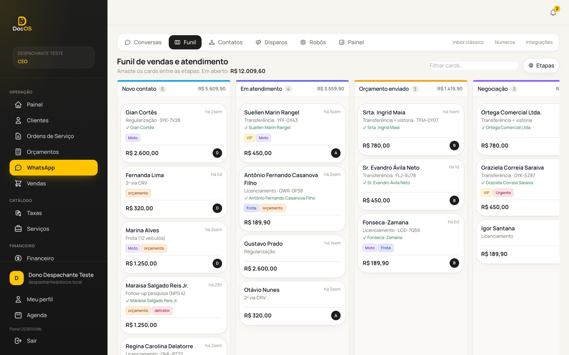Click agent avatar A on Suellen Marin Rangel card
569x355 pixels.
[x=336, y=153]
